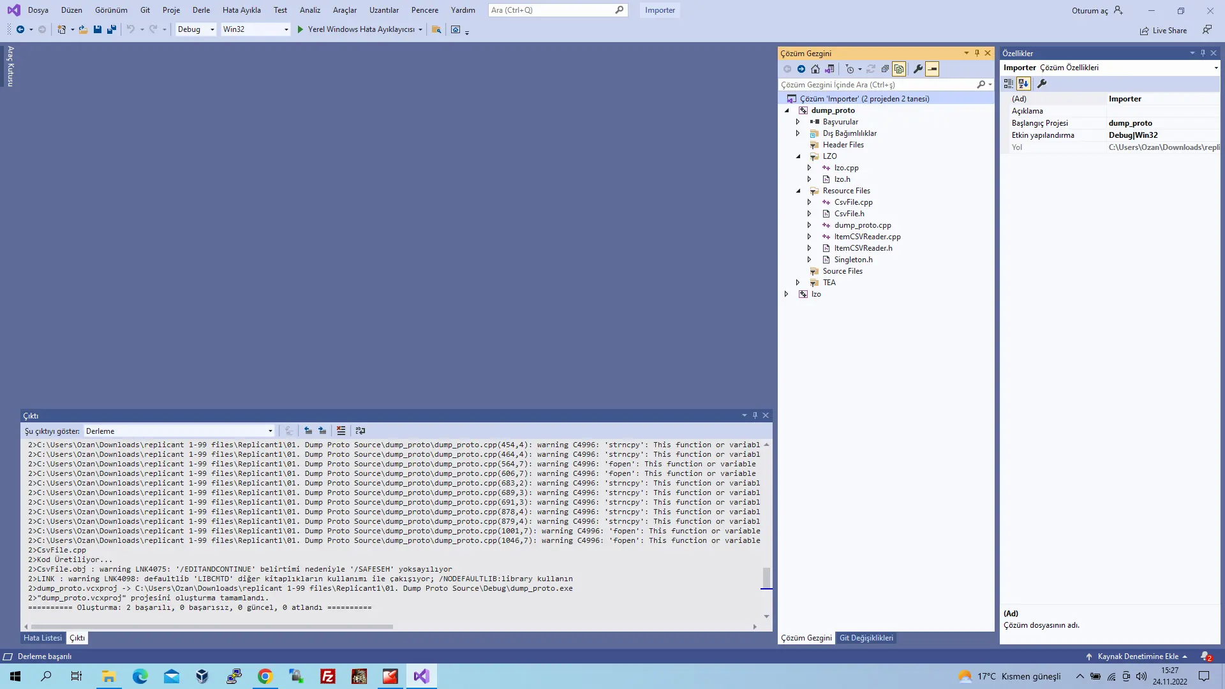1225x689 pixels.
Task: Toggle Show All Files in Solution Explorer
Action: click(899, 69)
